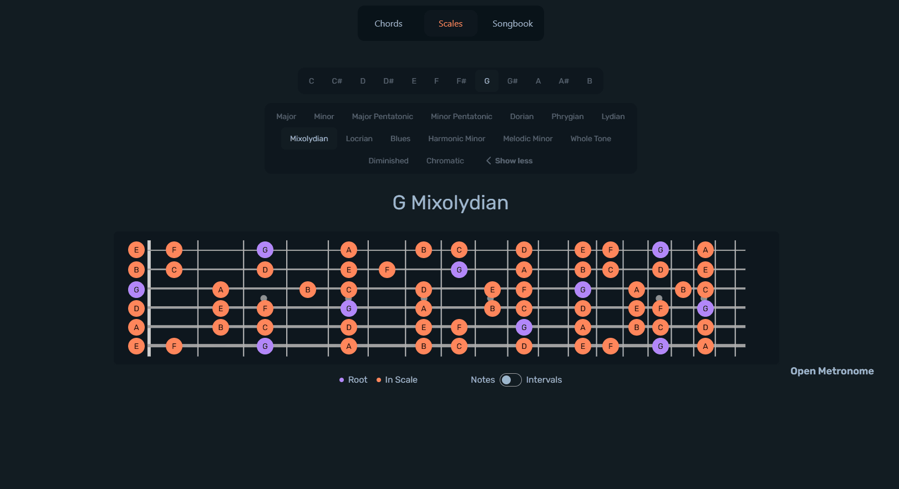899x489 pixels.
Task: Click the G Mixolydian heading
Action: [x=450, y=203]
